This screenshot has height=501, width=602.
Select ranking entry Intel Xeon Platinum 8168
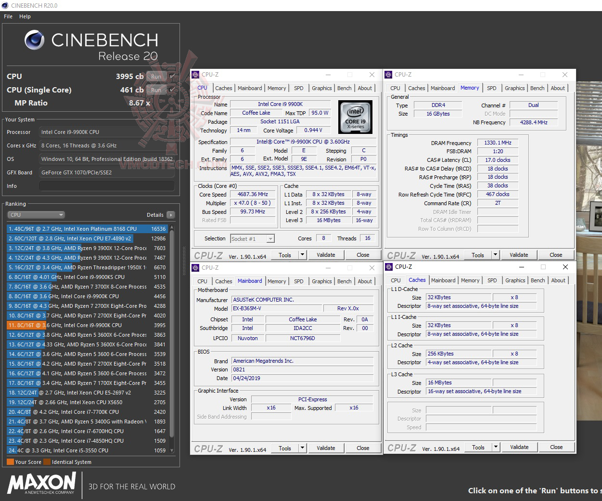coord(87,229)
